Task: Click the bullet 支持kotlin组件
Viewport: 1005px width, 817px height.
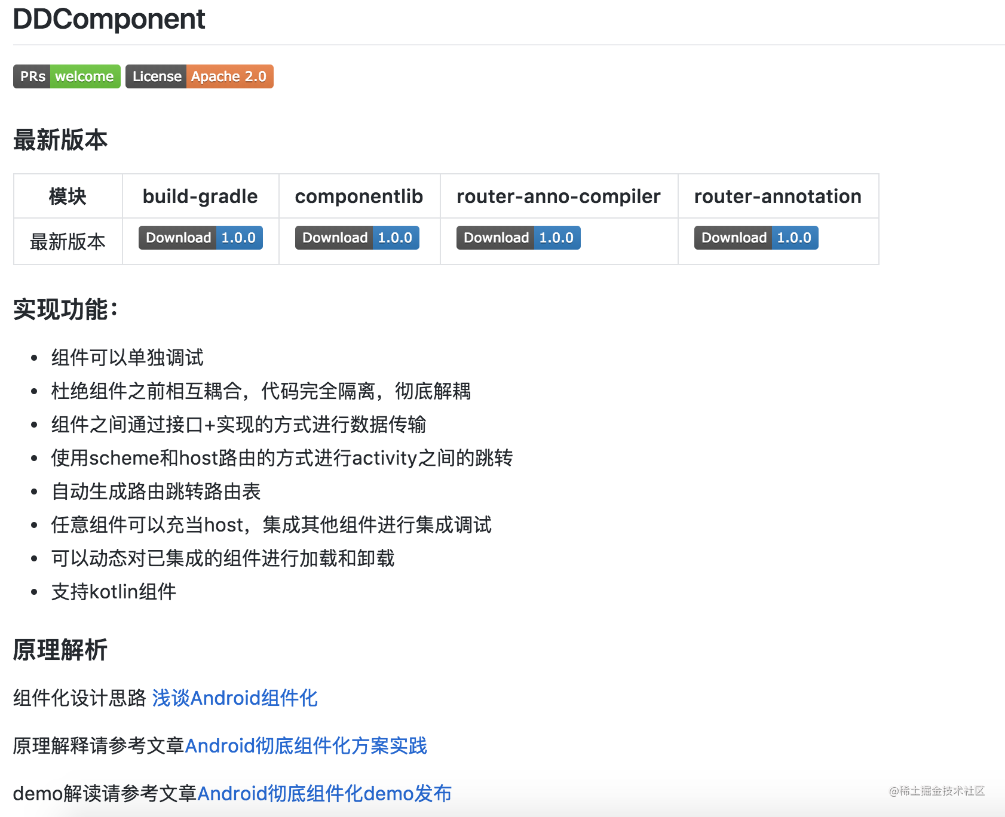Action: [x=114, y=592]
